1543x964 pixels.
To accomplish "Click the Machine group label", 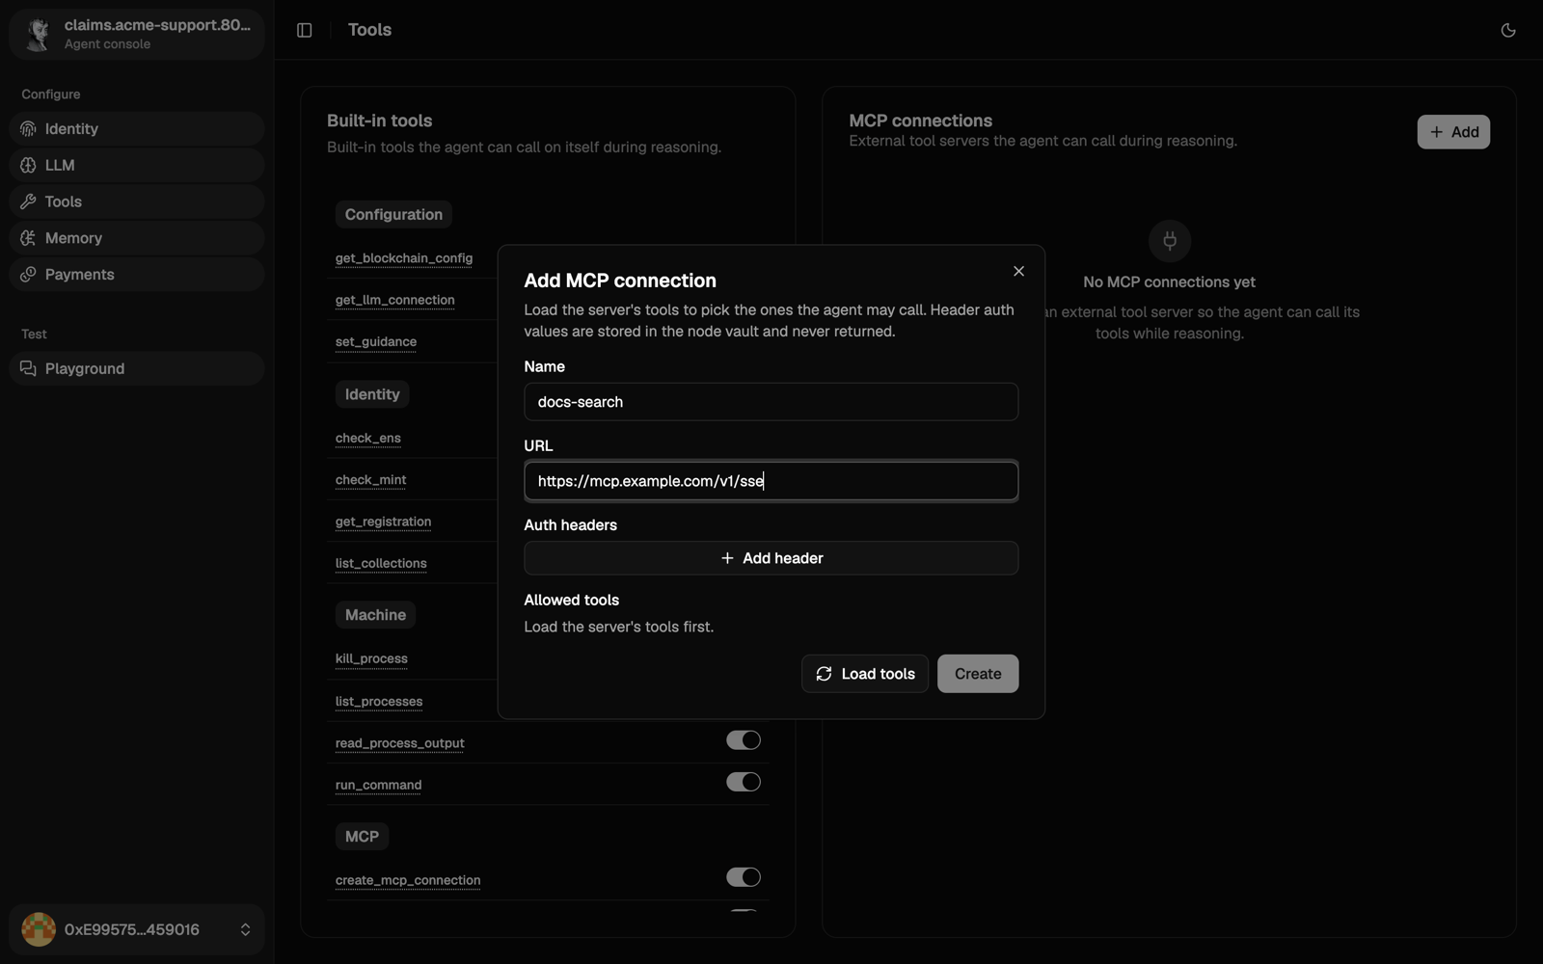I will pos(375,615).
